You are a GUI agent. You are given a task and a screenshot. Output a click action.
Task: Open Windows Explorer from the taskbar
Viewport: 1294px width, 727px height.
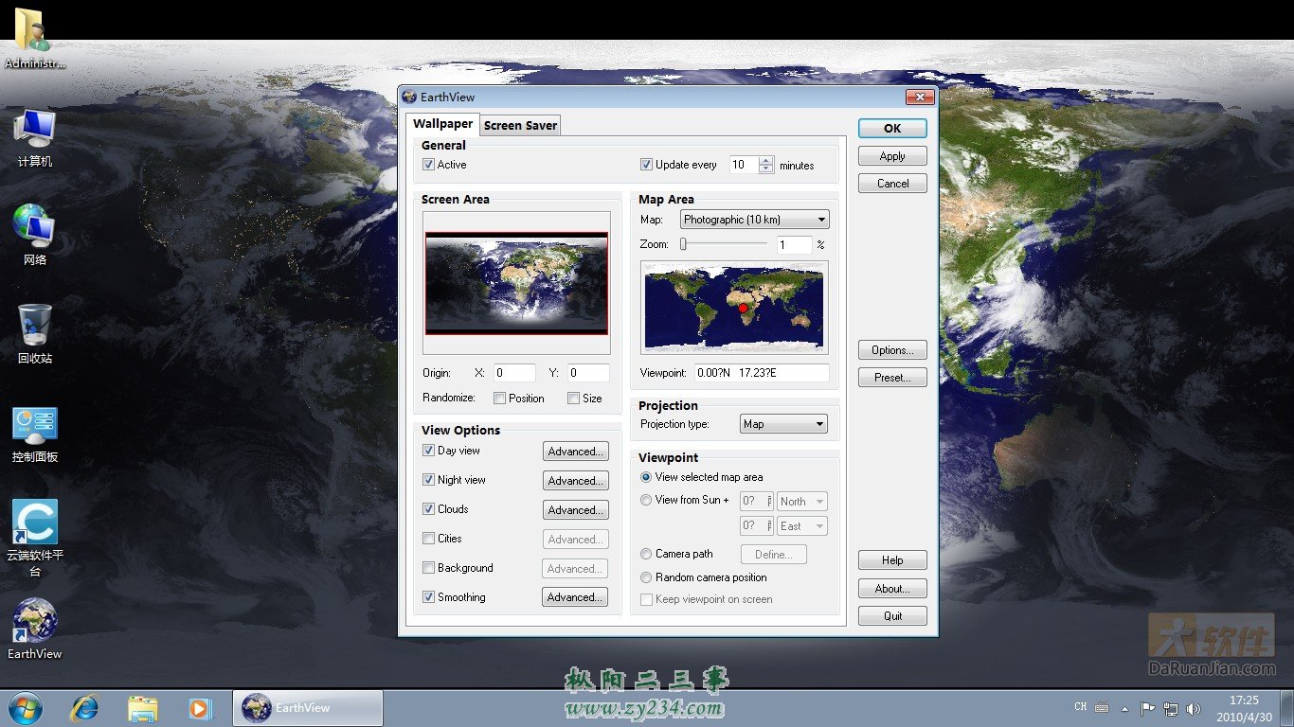coord(143,708)
